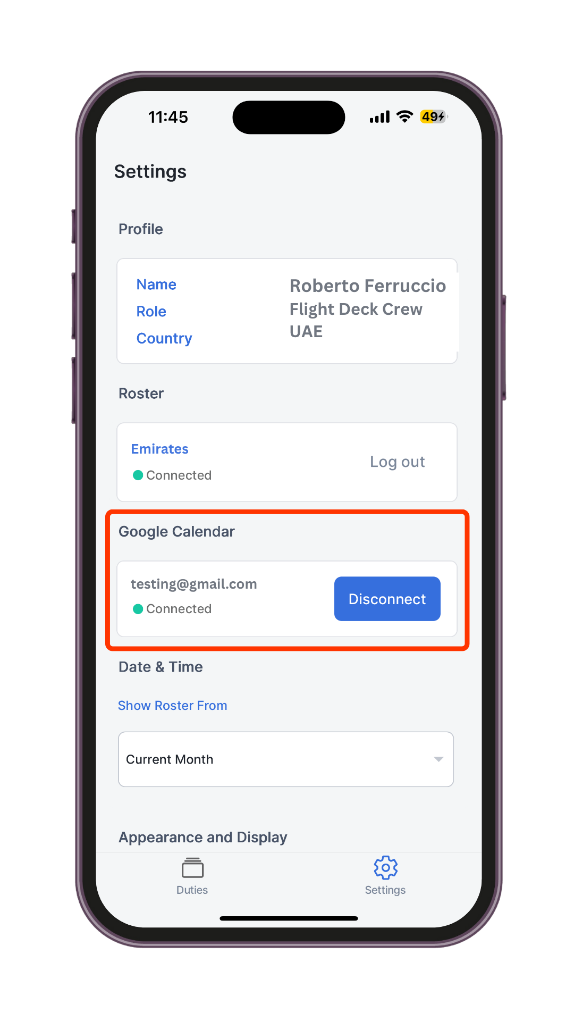
Task: Tap the Country field label
Action: 164,339
